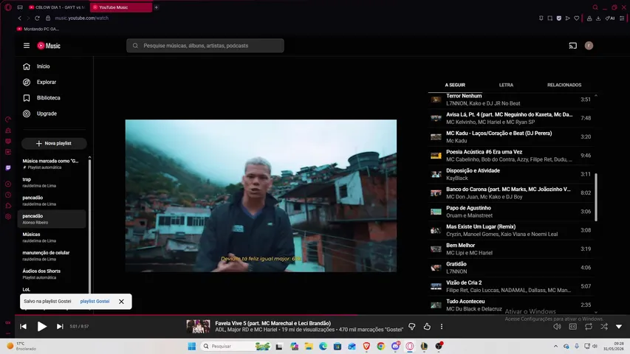
Task: Open the trap playlist
Action: pos(52,182)
